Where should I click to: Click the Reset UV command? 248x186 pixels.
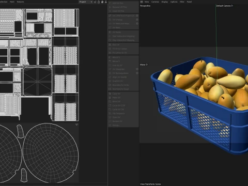[x=123, y=102]
